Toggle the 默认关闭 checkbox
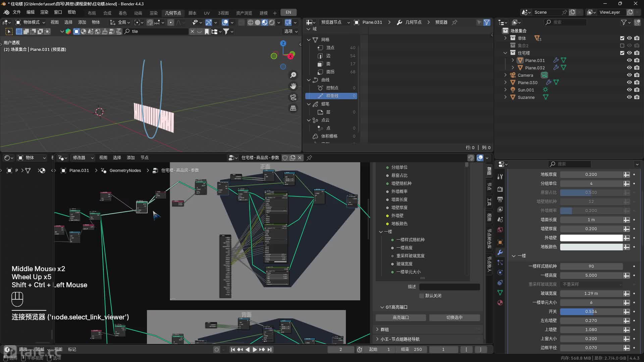644x362 pixels. point(422,296)
